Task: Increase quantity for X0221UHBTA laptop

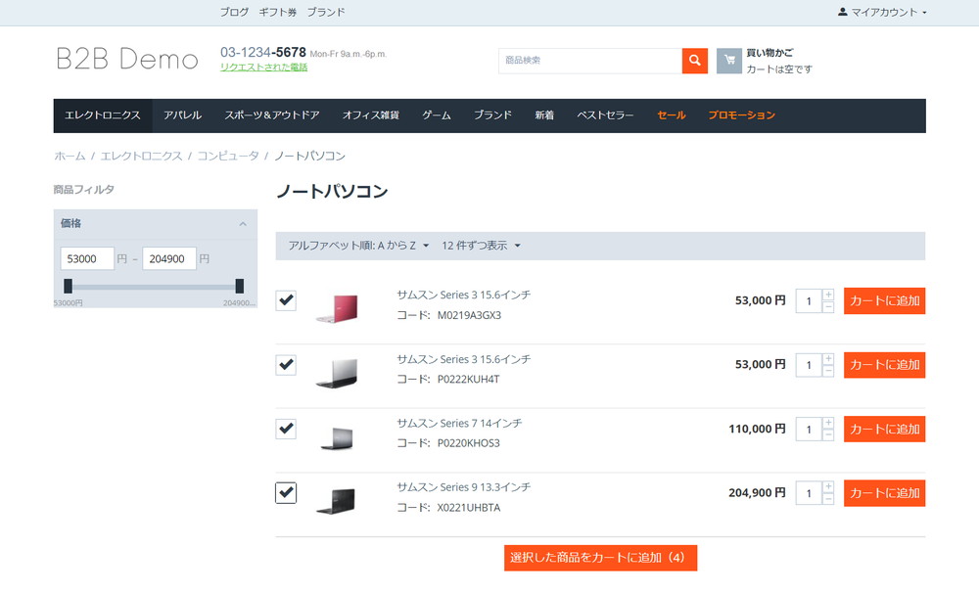Action: tap(828, 486)
